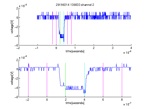Image resolution: width=145 pixels, height=109 pixels.
Task: Click the x-axis tick label 3 in top plot
Action: 113,48
